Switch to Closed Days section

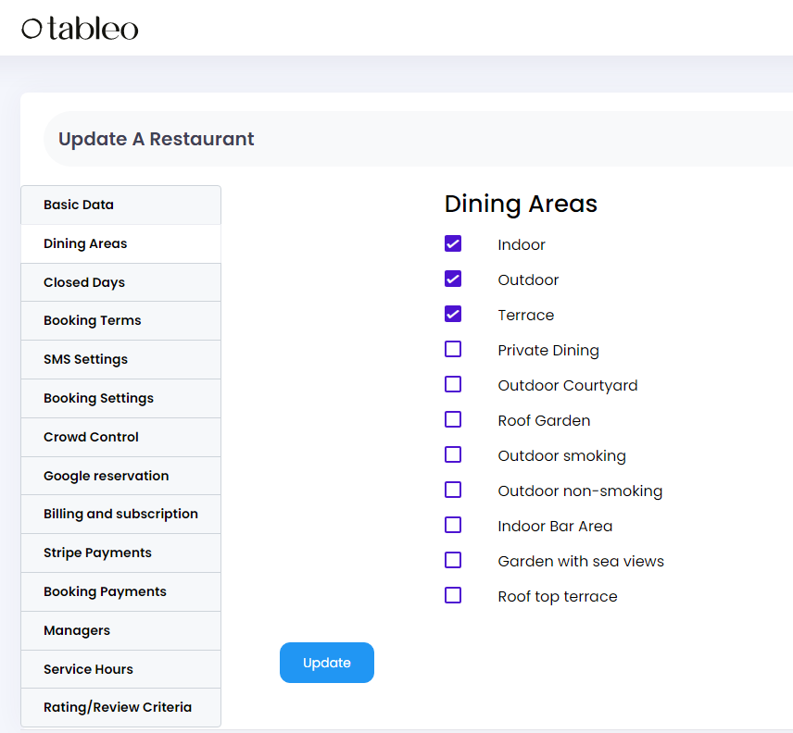coord(120,282)
